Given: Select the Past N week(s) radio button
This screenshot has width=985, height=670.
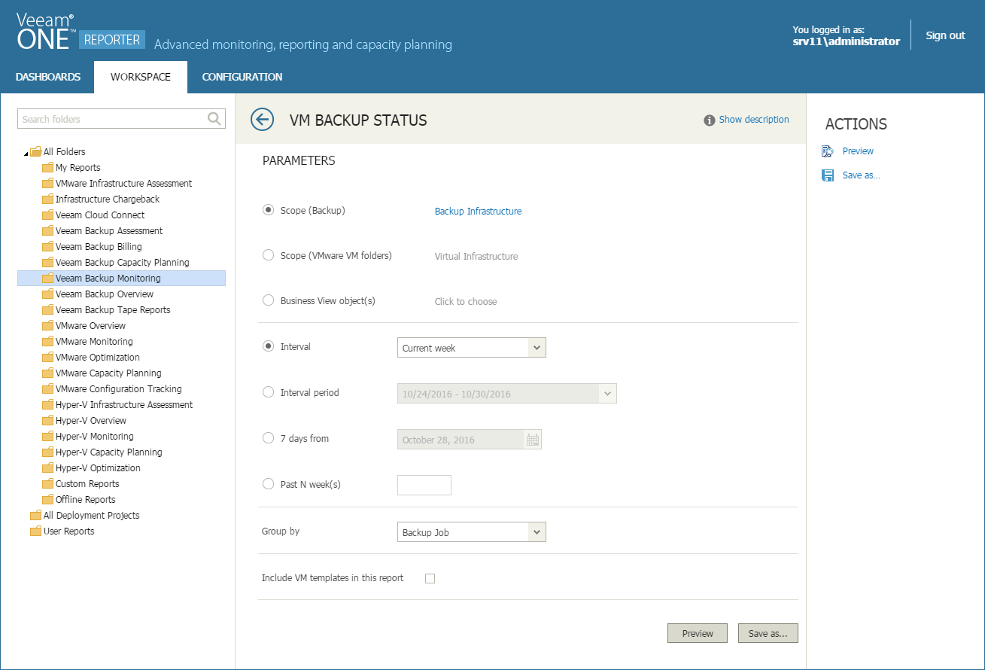Looking at the screenshot, I should [268, 484].
